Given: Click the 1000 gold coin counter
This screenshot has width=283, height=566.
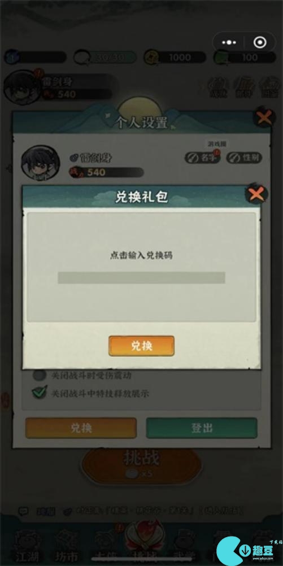Looking at the screenshot, I should click(176, 58).
